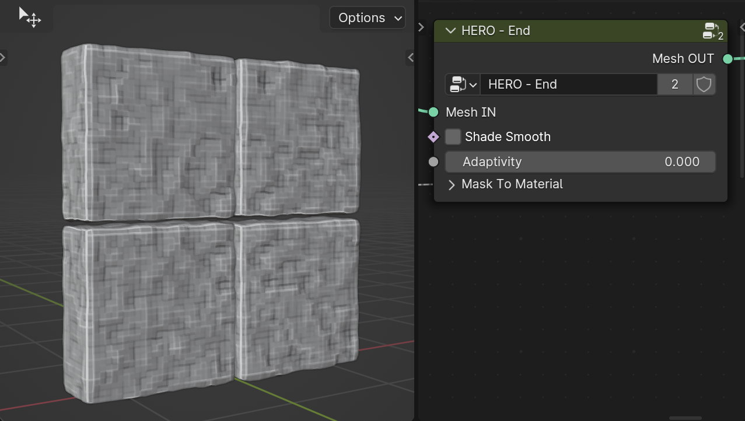Expand the viewport sidebar arrow
745x421 pixels.
(x=411, y=57)
